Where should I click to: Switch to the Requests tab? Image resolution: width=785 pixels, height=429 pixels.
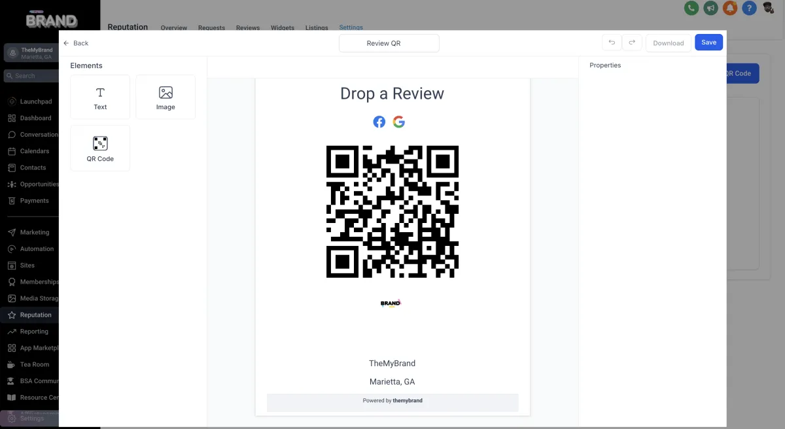[x=211, y=28]
